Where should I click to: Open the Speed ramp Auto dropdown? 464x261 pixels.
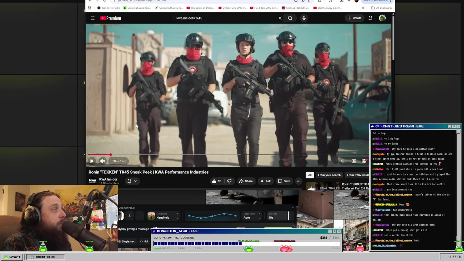tap(252, 216)
